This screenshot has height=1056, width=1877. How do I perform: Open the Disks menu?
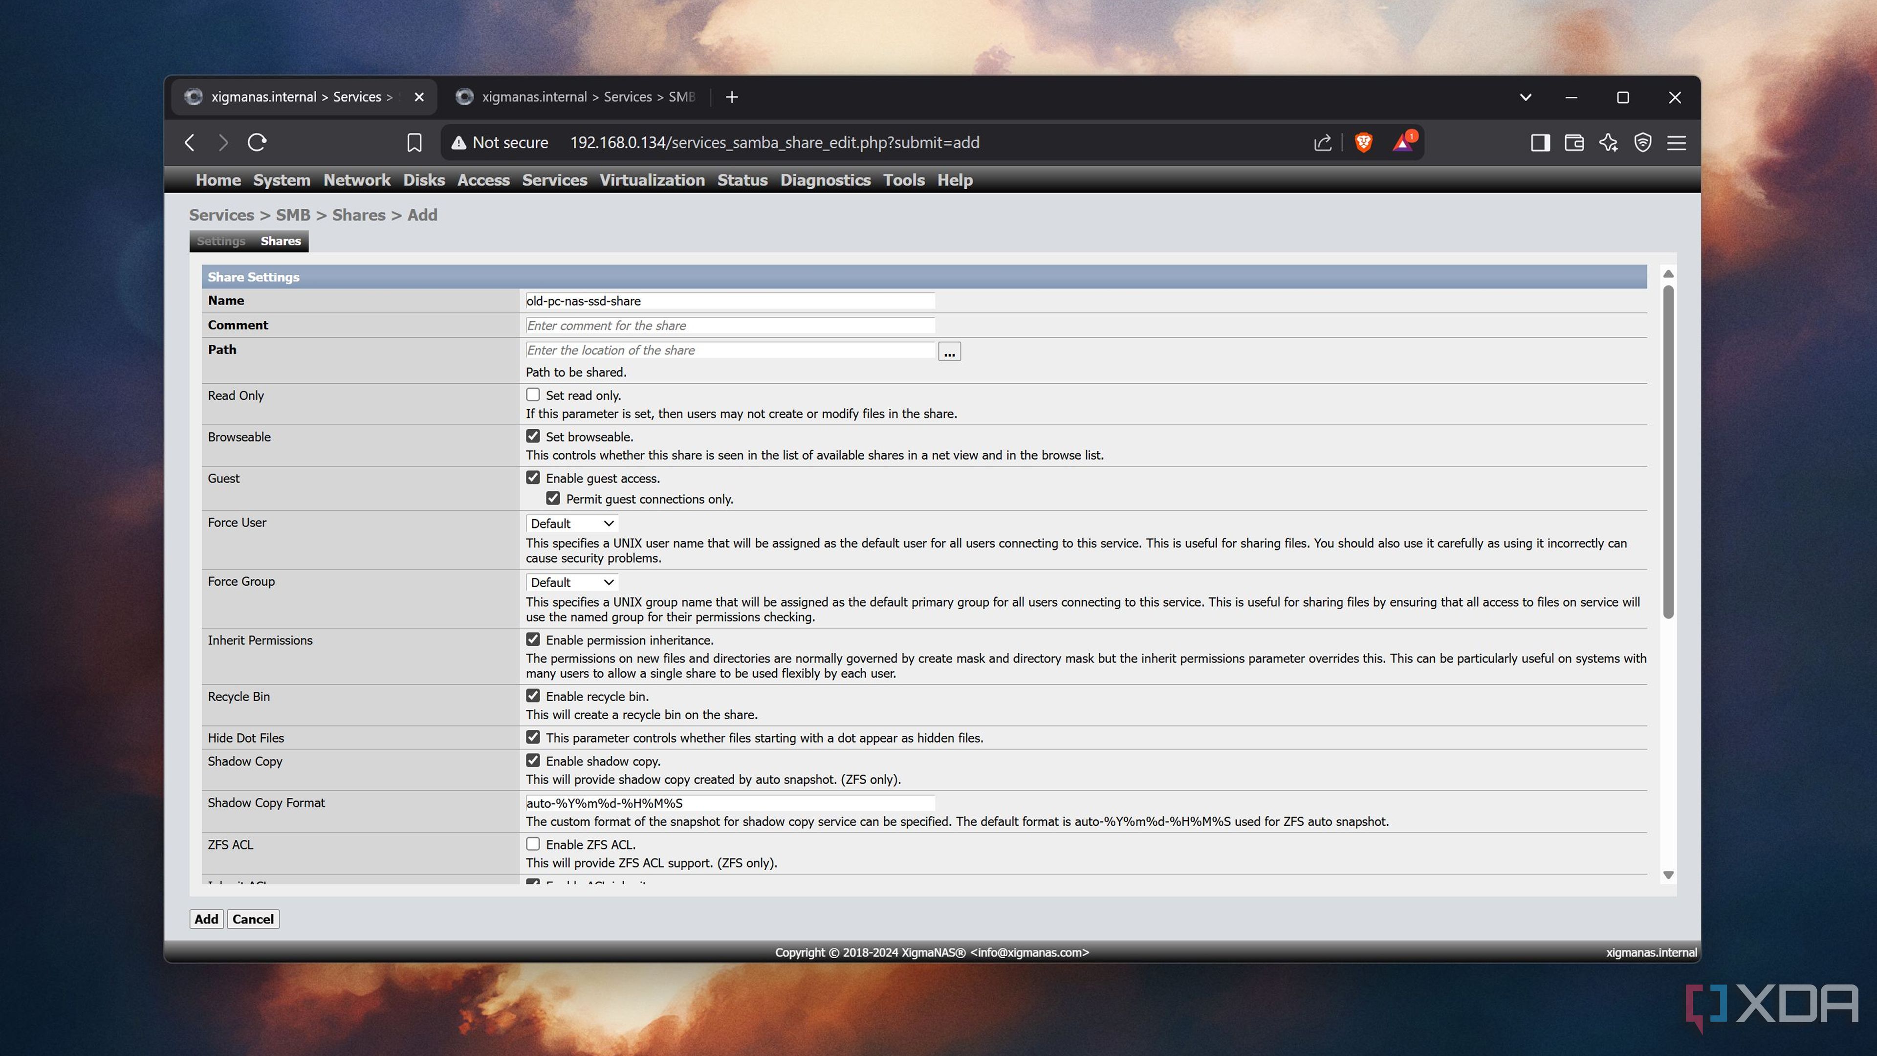[423, 180]
